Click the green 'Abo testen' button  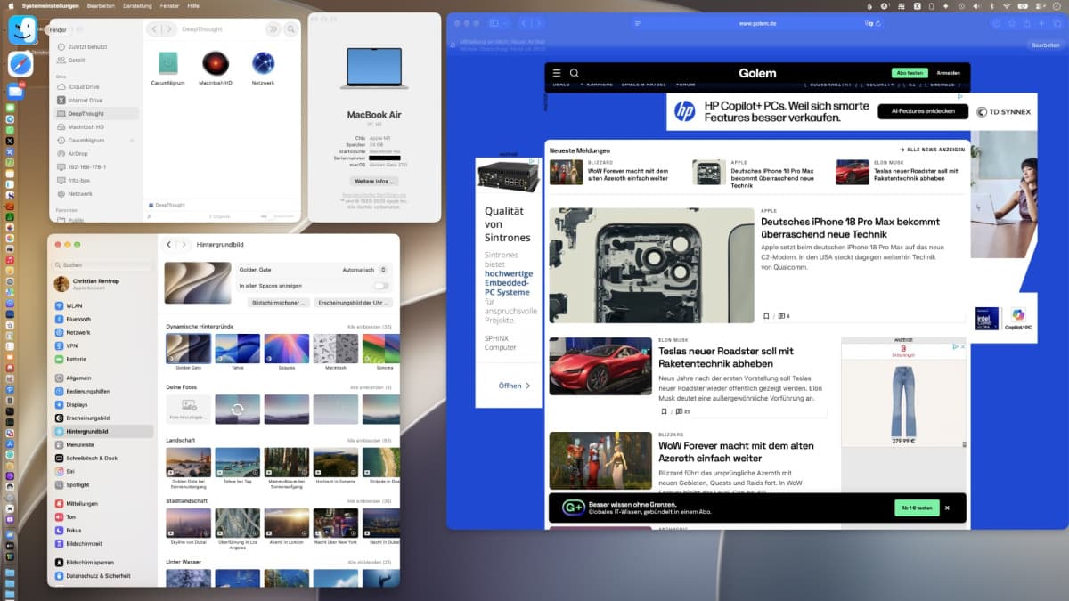[909, 73]
